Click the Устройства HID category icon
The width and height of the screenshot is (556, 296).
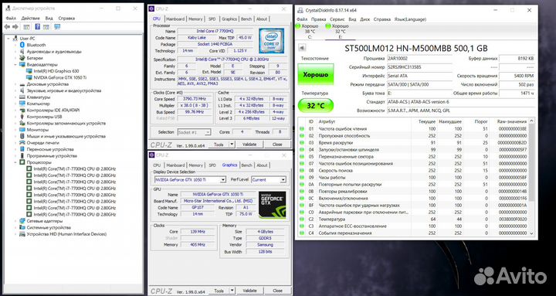tap(22, 234)
